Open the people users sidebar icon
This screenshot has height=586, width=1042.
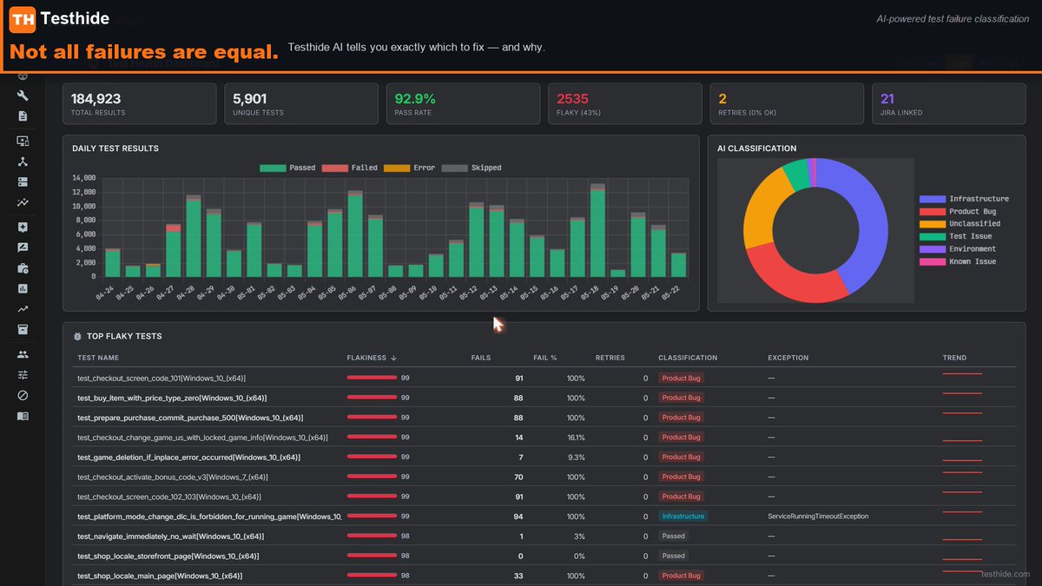pyautogui.click(x=23, y=354)
